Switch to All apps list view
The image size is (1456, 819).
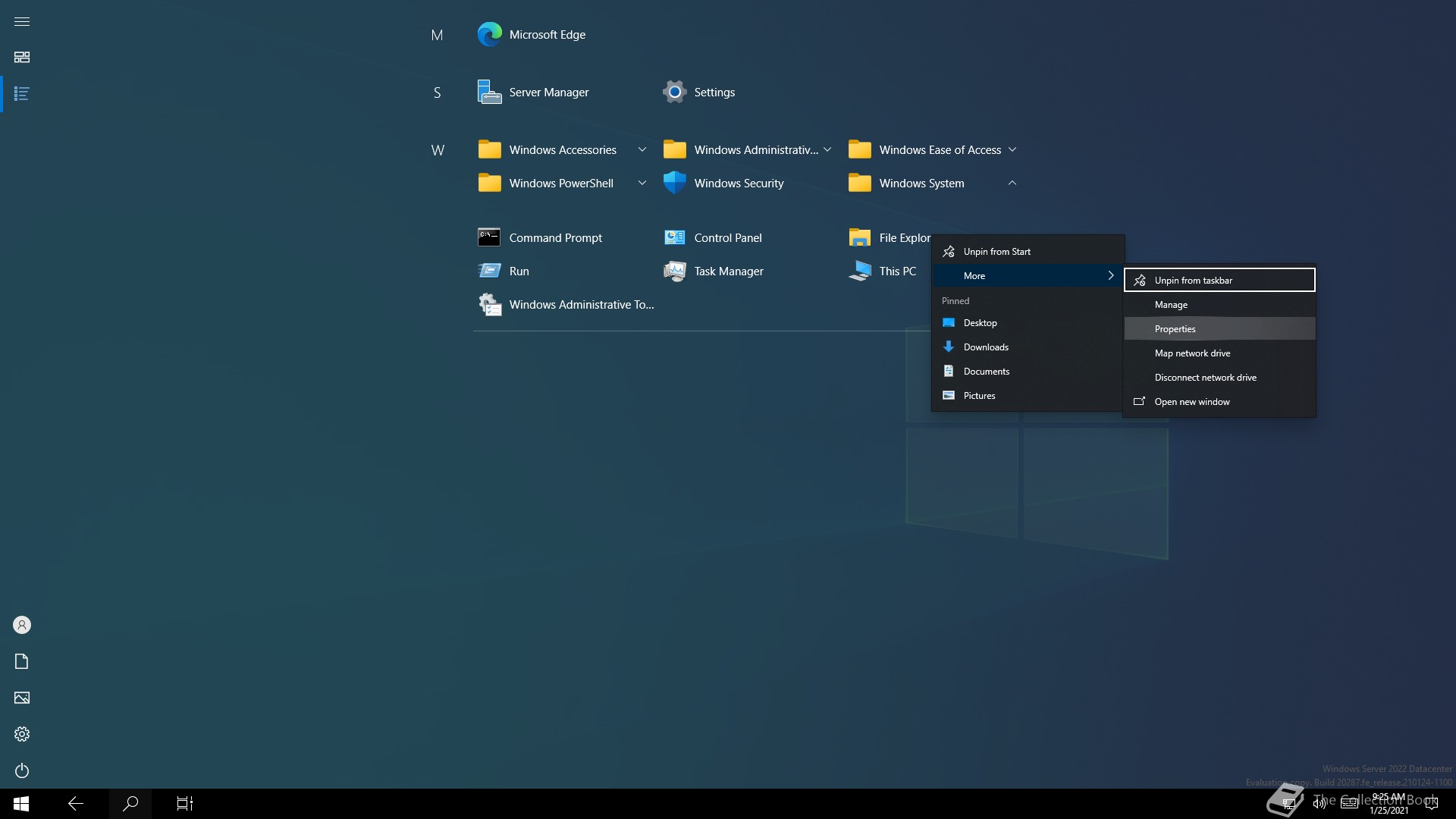click(22, 94)
